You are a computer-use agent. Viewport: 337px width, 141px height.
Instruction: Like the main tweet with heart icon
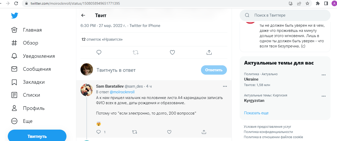(172, 52)
